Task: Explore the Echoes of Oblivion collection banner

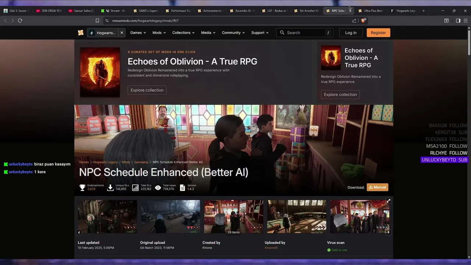Action: click(x=147, y=90)
